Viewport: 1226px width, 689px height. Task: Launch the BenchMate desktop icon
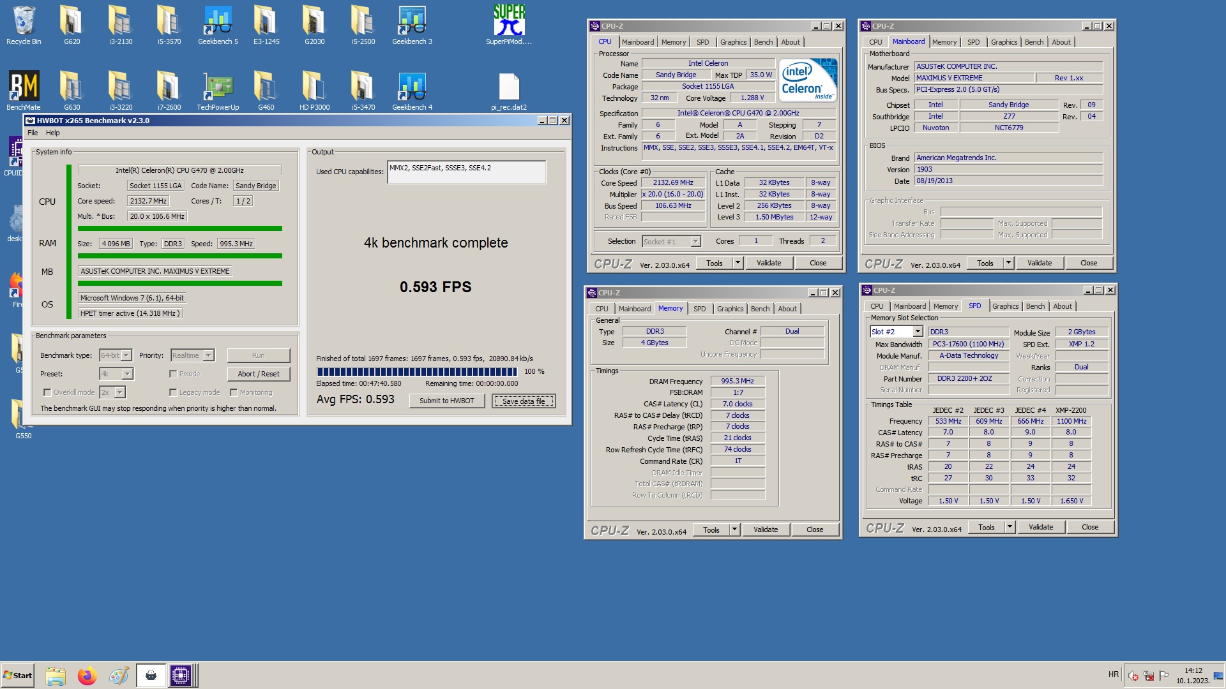(24, 91)
